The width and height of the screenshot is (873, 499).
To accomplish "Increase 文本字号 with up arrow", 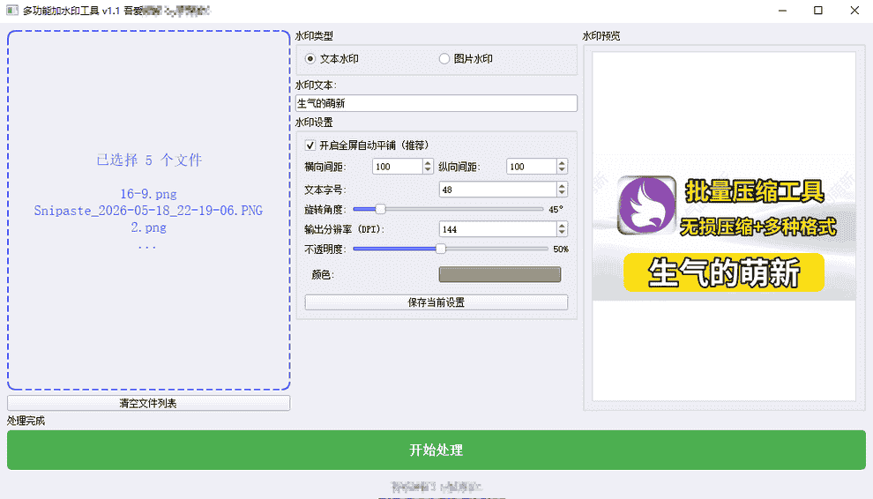I will click(562, 186).
